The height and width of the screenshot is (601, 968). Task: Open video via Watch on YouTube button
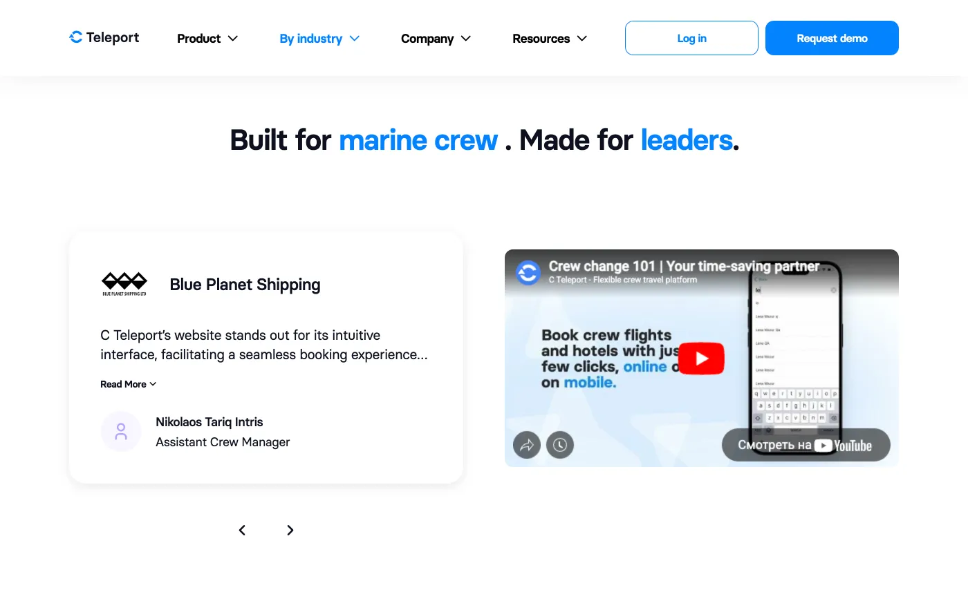tap(806, 446)
